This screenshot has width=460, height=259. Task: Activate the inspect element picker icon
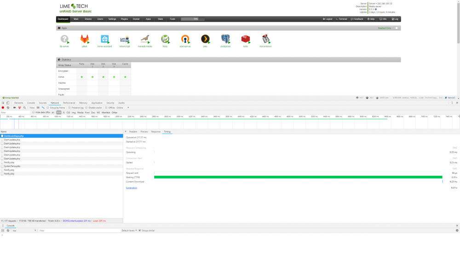pyautogui.click(x=3, y=103)
